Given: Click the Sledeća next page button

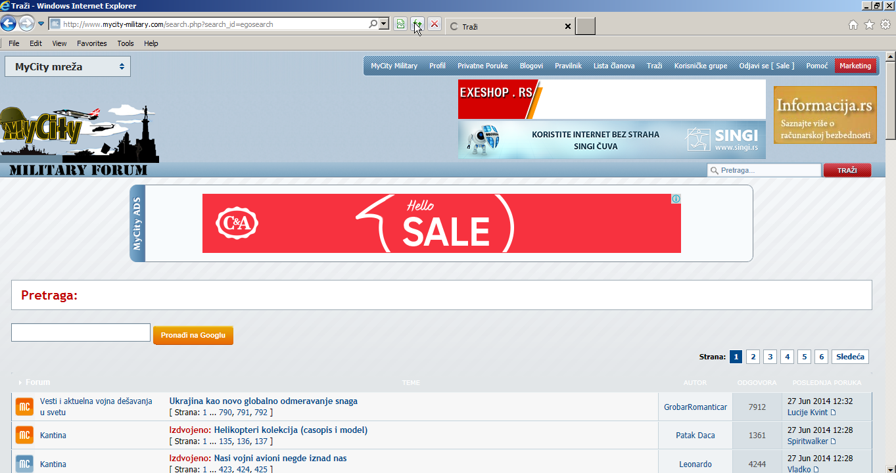Looking at the screenshot, I should click(x=850, y=357).
